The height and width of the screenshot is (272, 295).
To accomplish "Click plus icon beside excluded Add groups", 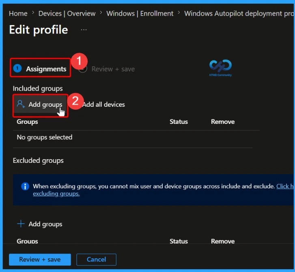I will (21, 224).
